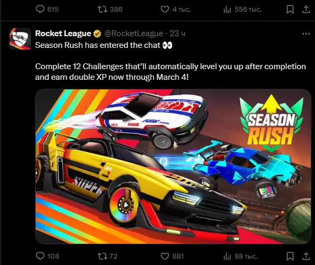Viewport: 315px width, 265px height.
Task: Open reply on tweet with 615 comments
Action: pyautogui.click(x=47, y=9)
